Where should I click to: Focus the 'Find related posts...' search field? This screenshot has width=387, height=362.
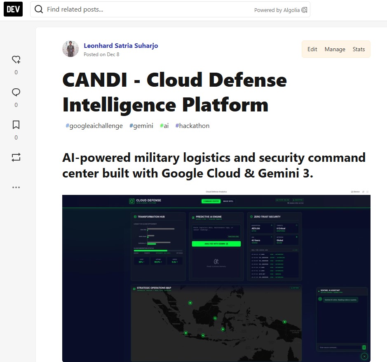point(148,9)
